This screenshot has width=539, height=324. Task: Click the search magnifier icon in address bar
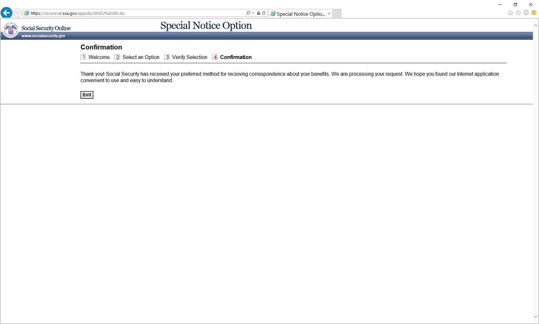(248, 13)
